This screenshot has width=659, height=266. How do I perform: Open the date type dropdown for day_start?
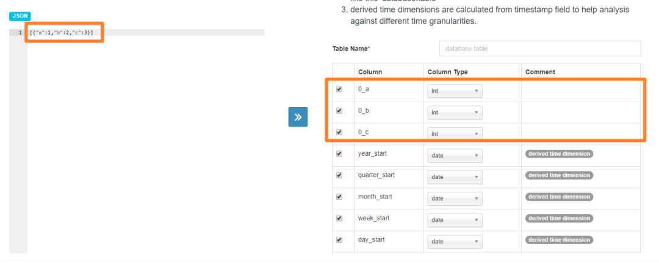pos(455,242)
